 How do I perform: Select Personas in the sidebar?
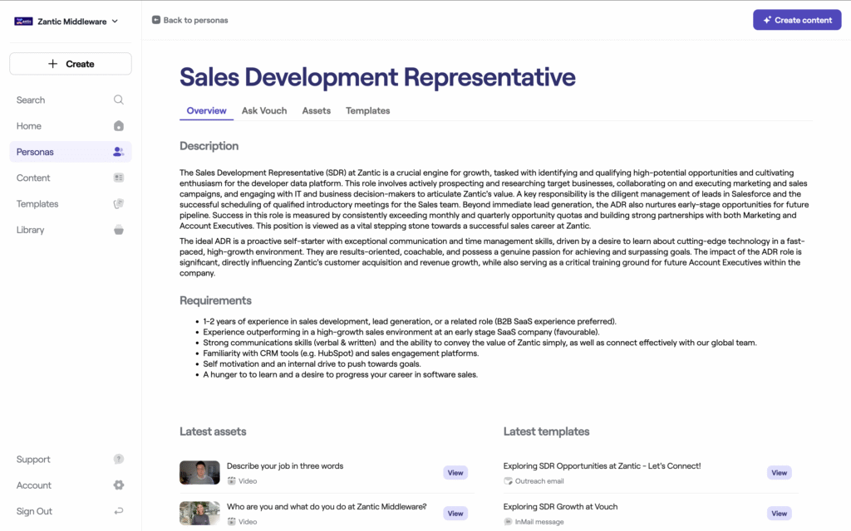71,152
